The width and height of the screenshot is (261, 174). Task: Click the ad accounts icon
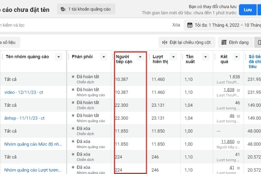point(63,9)
